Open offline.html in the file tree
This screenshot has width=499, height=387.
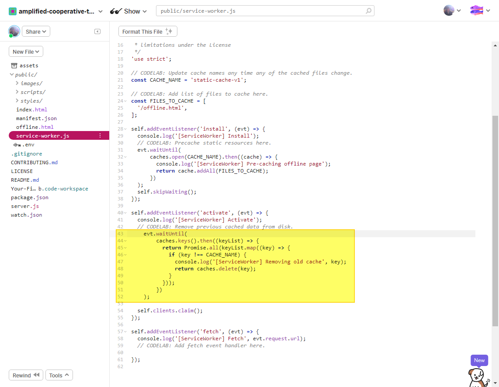click(35, 127)
